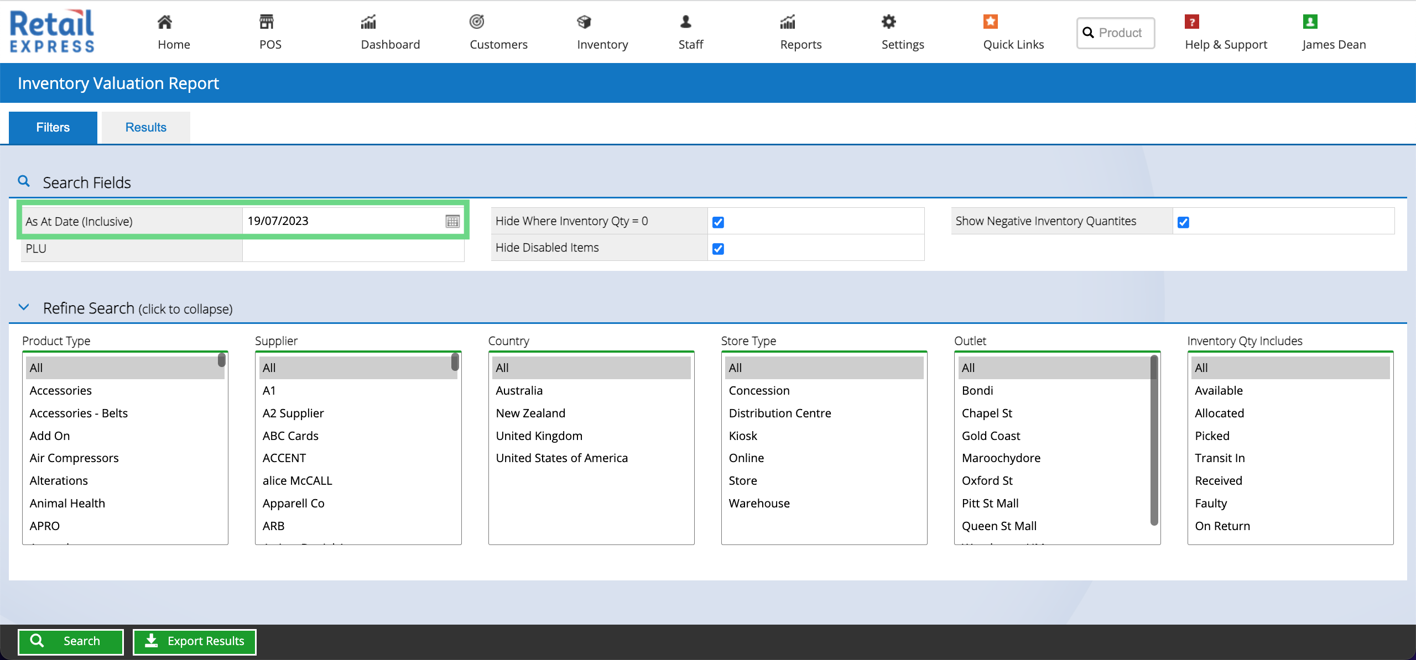Open the Customers target icon
1416x660 pixels.
point(477,22)
